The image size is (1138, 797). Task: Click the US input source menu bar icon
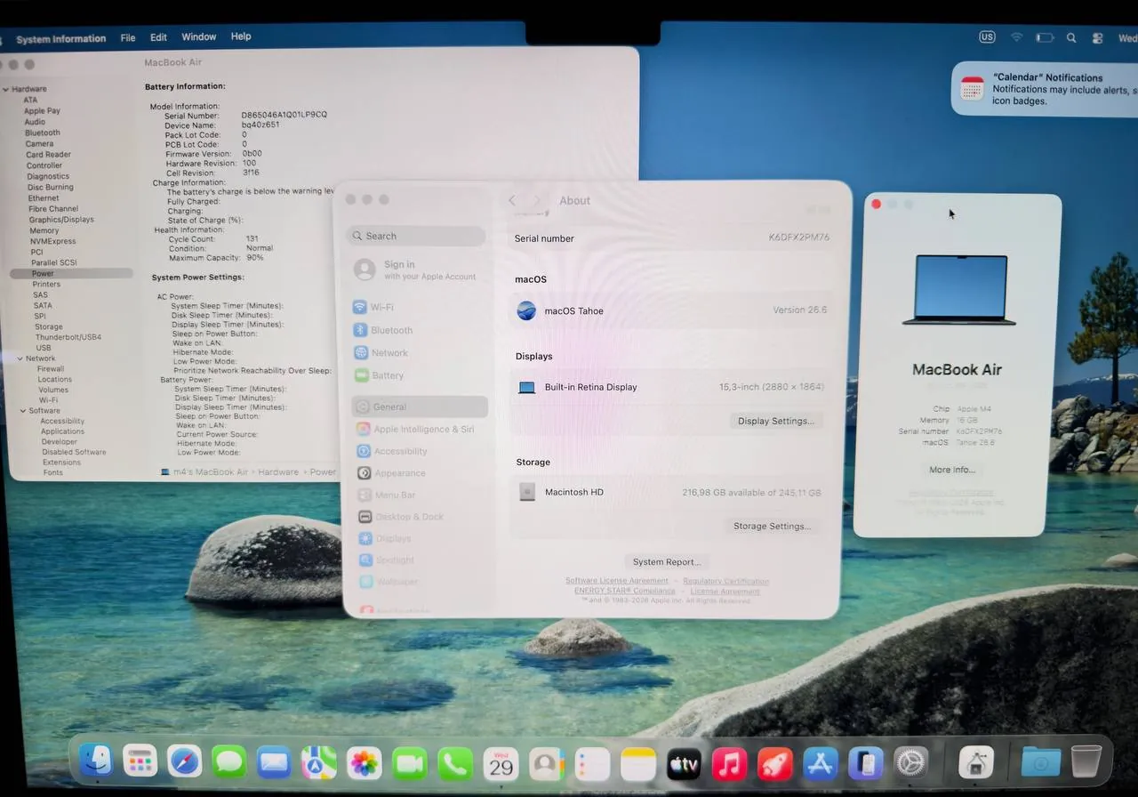pyautogui.click(x=987, y=37)
